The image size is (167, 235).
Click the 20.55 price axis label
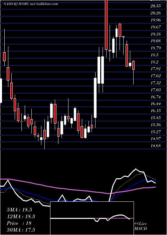[x=156, y=6]
